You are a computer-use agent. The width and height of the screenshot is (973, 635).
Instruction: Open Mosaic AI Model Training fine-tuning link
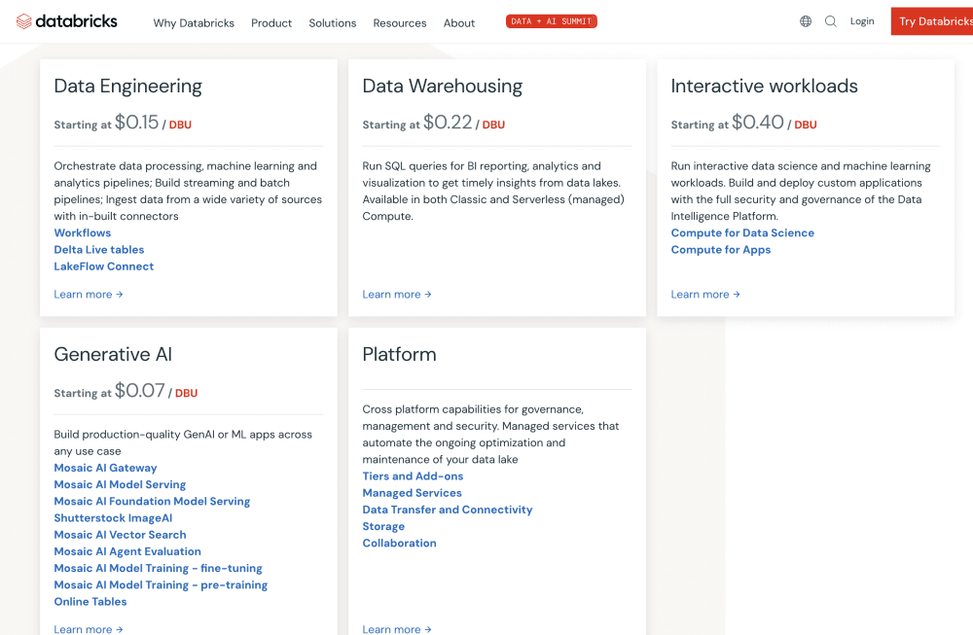pyautogui.click(x=159, y=568)
